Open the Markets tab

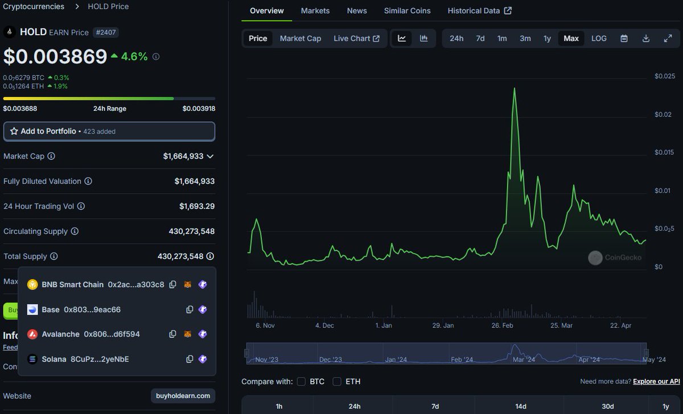coord(315,11)
